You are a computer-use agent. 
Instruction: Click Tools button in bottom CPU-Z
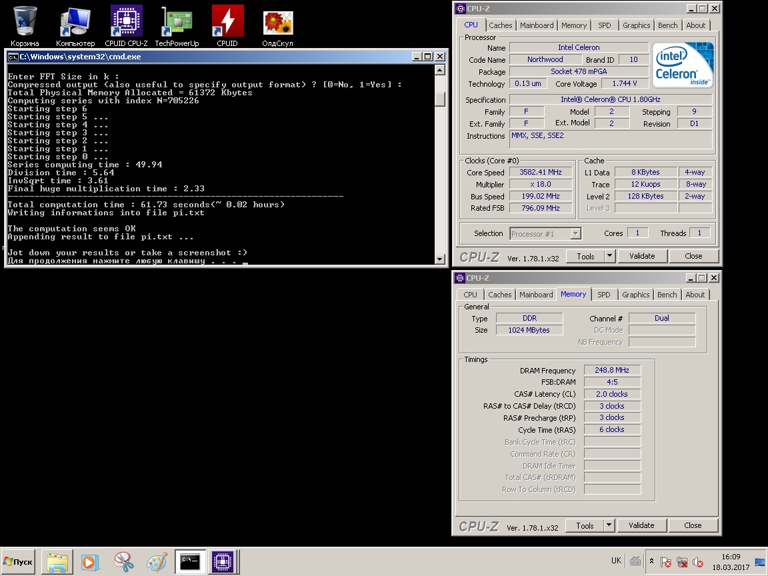(x=585, y=525)
